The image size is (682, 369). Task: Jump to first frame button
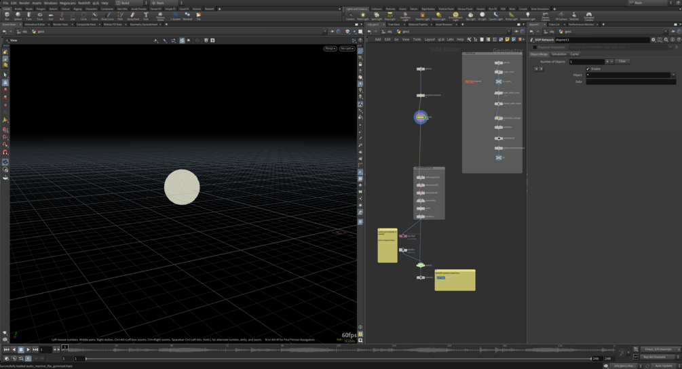pyautogui.click(x=6, y=349)
